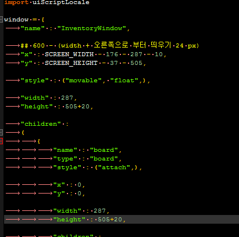Collapse the fold marker beside the lone '(' line
Screen dimensions: 239x237
[x=1, y=133]
